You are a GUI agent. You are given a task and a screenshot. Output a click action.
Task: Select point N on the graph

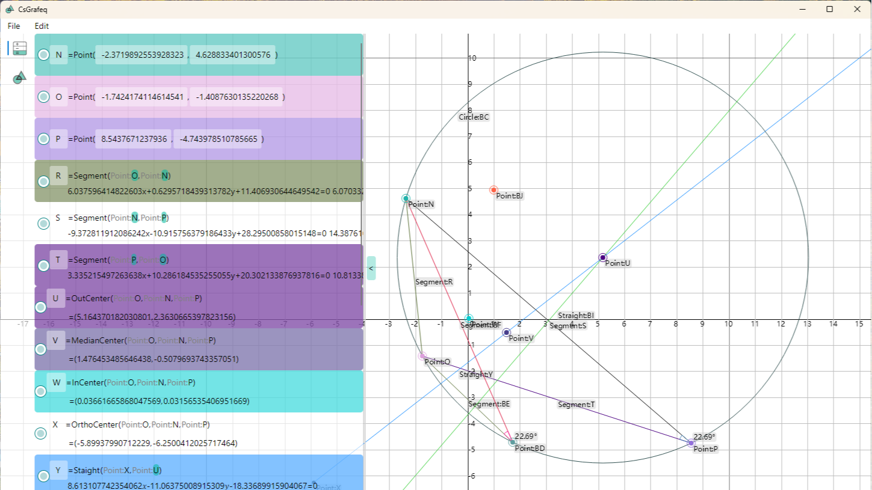(406, 198)
